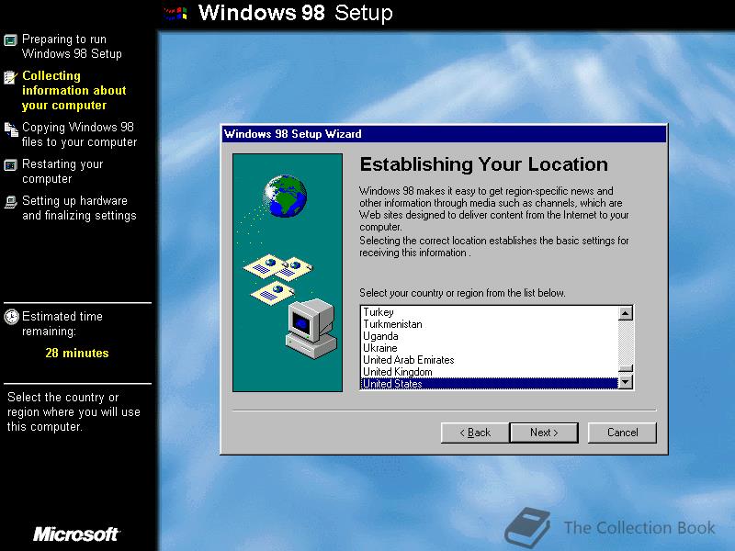Cancel the Setup Wizard
Viewport: 735px width, 551px height.
point(622,433)
